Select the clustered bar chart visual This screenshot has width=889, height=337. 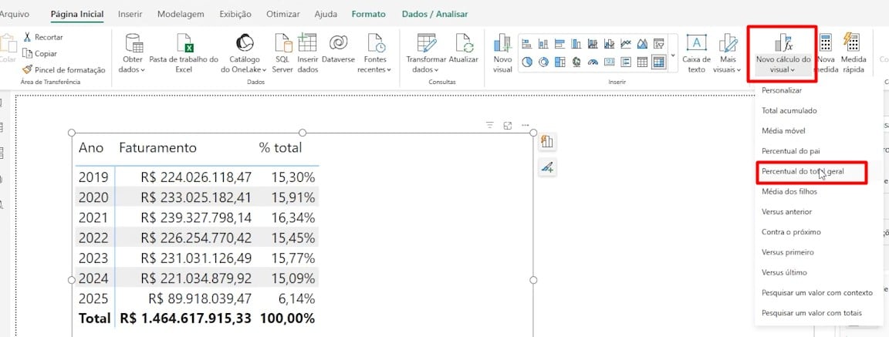[x=559, y=44]
